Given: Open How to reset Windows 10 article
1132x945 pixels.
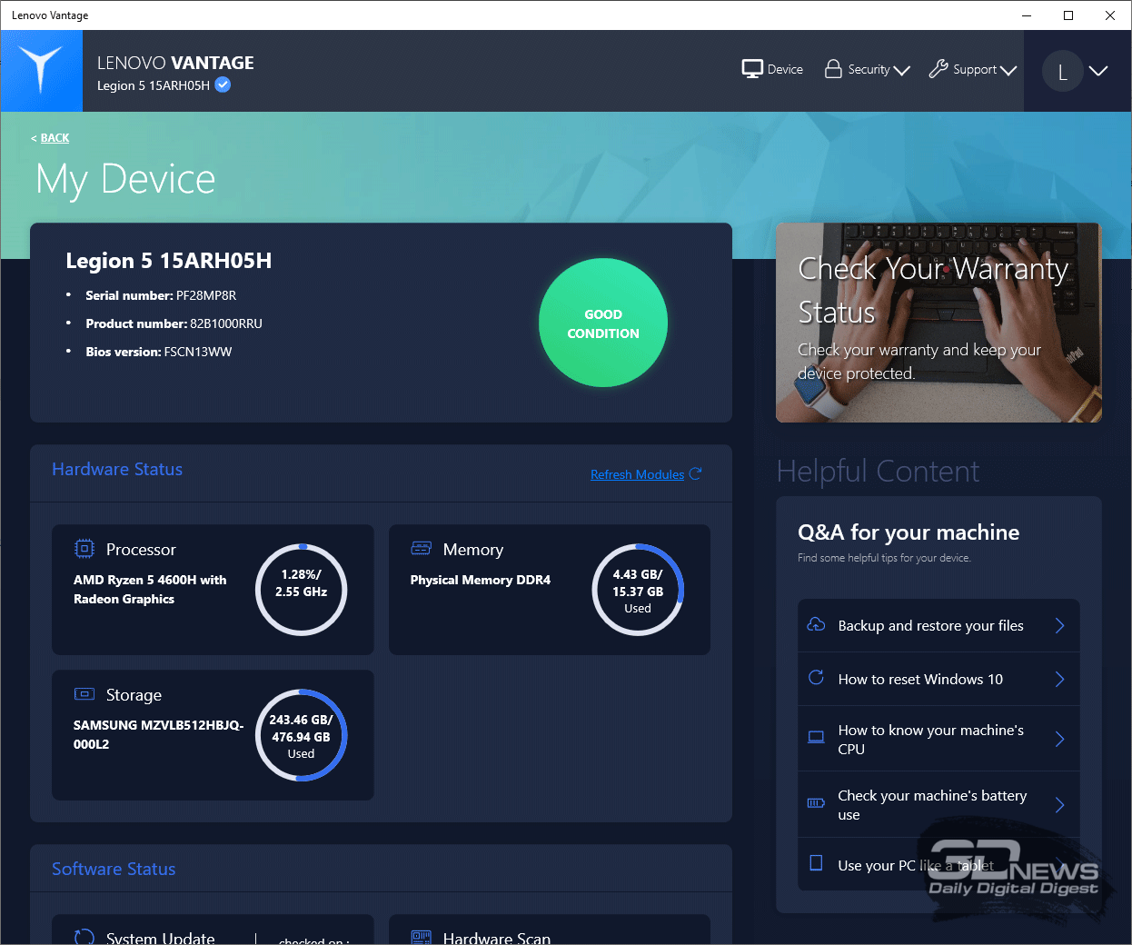Looking at the screenshot, I should 938,679.
